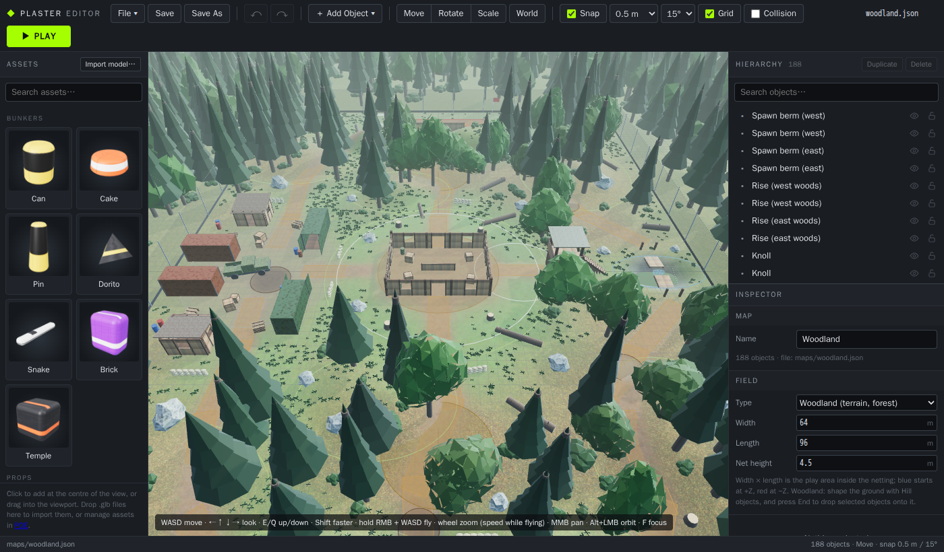This screenshot has height=552, width=944.
Task: Turn off the Grid checkbox
Action: (709, 13)
